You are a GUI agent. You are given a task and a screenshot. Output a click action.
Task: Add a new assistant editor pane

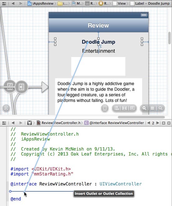tap(164, 123)
